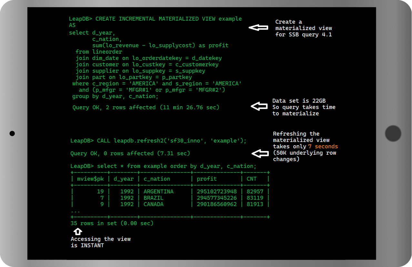Click the 'where c_region = 'AMERICA'' line
Image resolution: width=412 pixels, height=267 pixels.
157,84
